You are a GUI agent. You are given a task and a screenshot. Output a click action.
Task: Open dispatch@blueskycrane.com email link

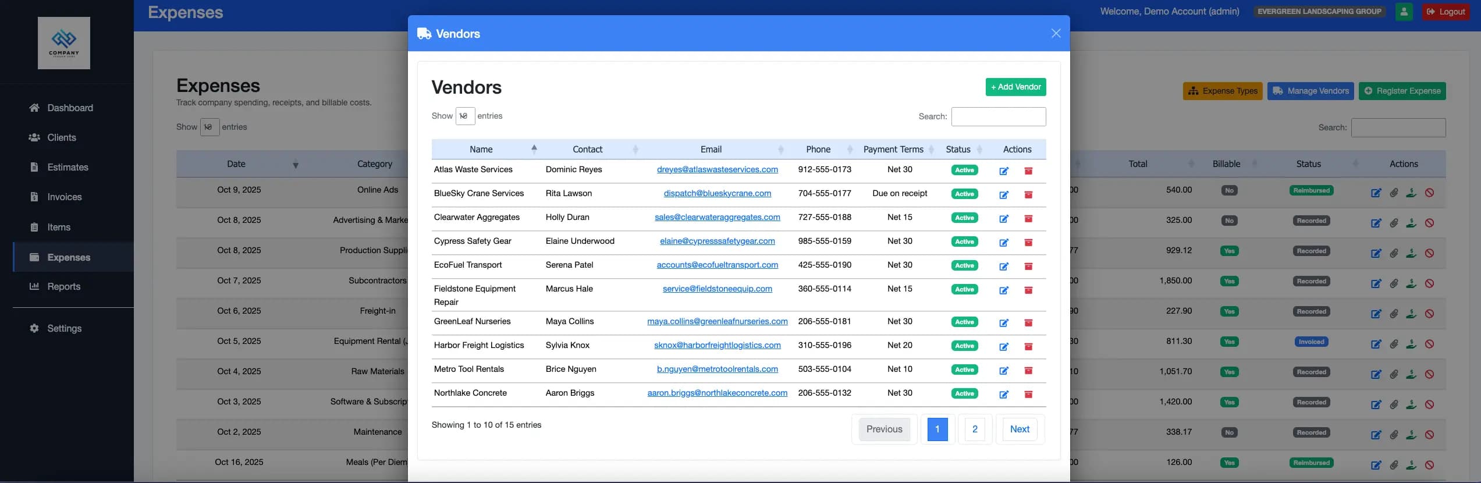(x=717, y=193)
